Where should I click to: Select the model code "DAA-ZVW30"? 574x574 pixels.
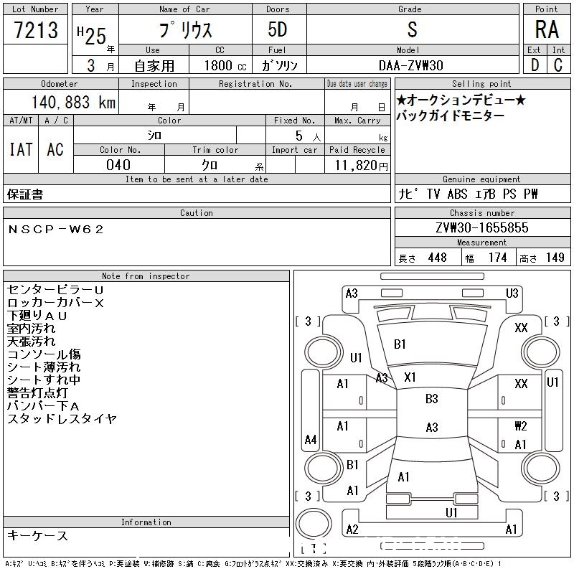point(410,65)
